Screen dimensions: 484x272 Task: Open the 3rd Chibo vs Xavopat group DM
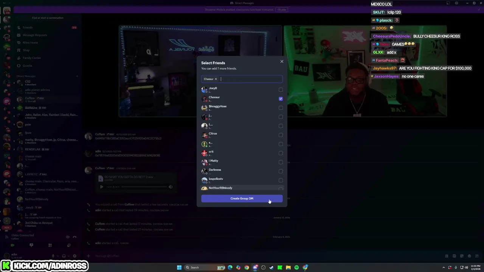tap(47, 224)
